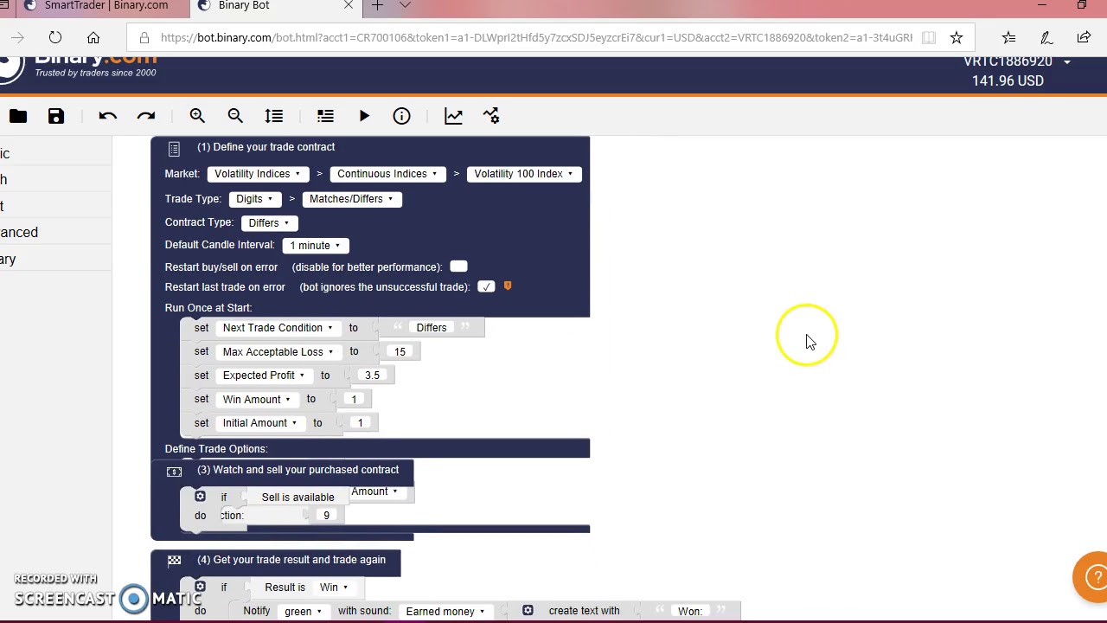Open the Earned money sound dropdown

[x=445, y=612]
